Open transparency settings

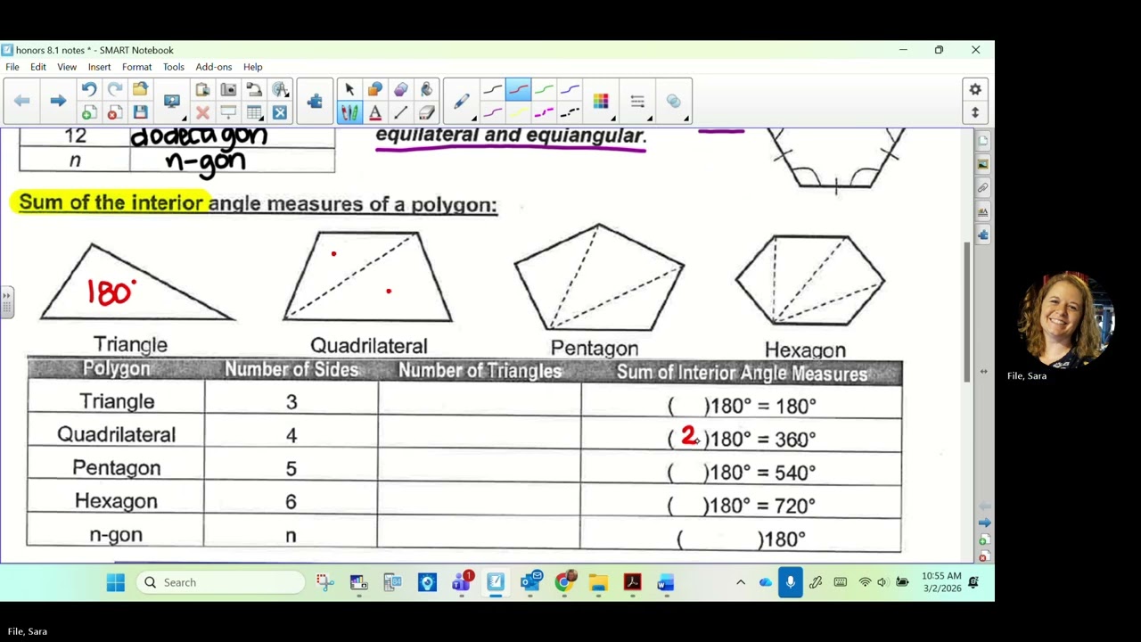674,101
